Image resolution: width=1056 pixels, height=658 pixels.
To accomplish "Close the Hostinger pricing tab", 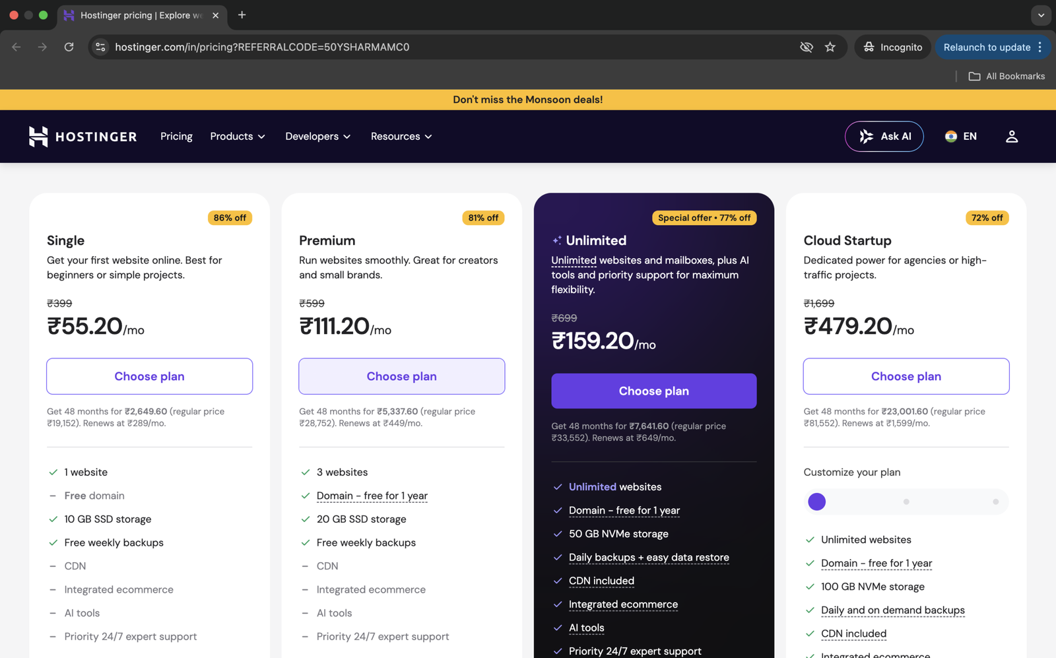I will 215,15.
